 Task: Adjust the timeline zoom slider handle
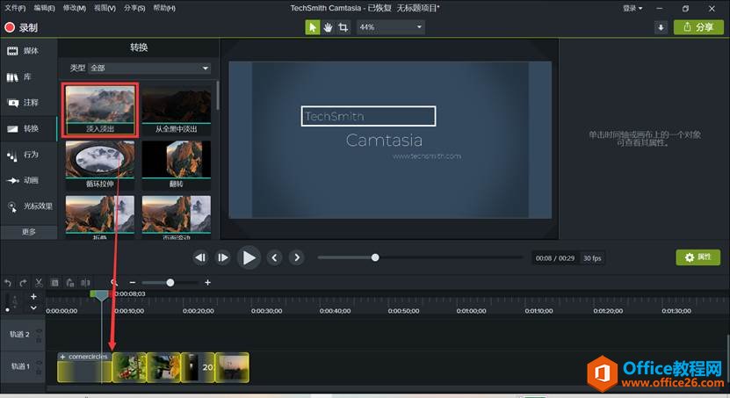(170, 283)
